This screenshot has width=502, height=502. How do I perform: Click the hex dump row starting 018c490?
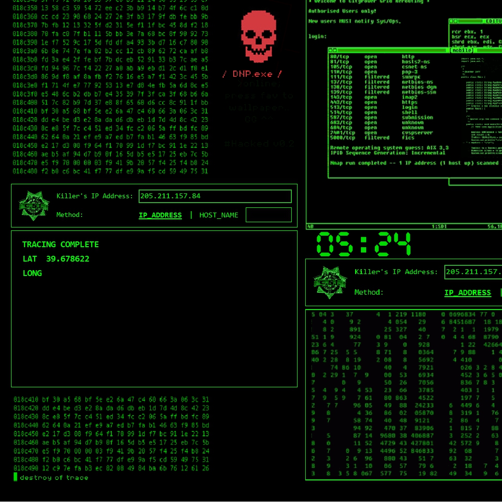pyautogui.click(x=111, y=468)
